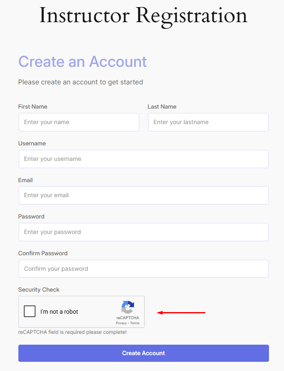Open the reCAPTCHA Privacy link

(121, 323)
